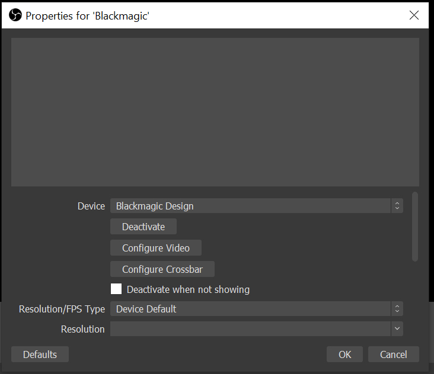
Task: Cancel the properties dialog
Action: [x=394, y=354]
